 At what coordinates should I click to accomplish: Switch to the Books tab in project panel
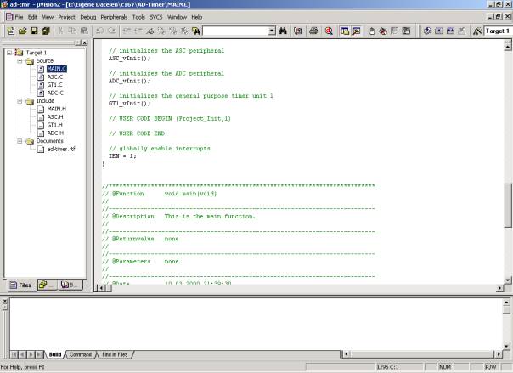(70, 285)
